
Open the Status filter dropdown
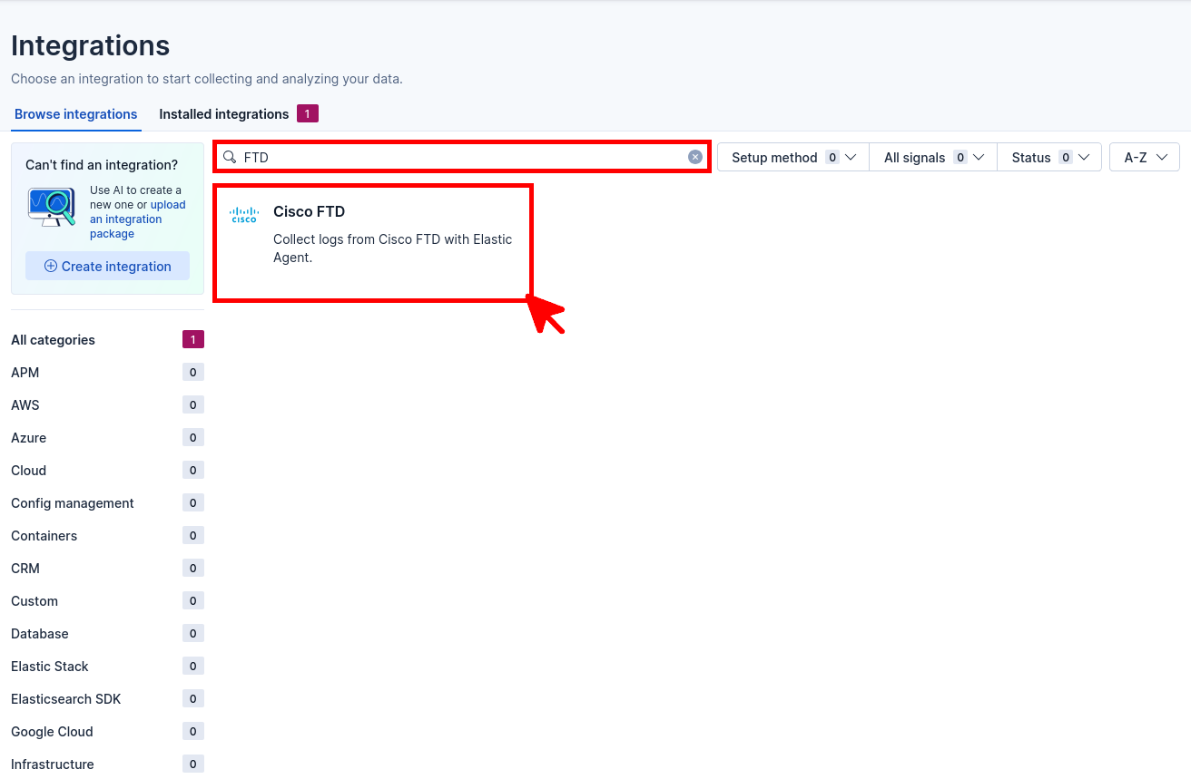(x=1049, y=157)
